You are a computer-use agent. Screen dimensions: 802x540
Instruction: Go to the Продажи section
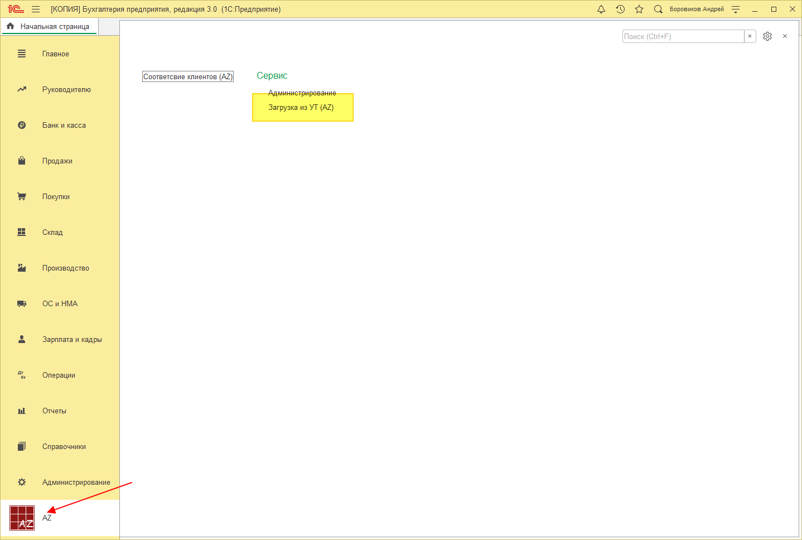[57, 161]
